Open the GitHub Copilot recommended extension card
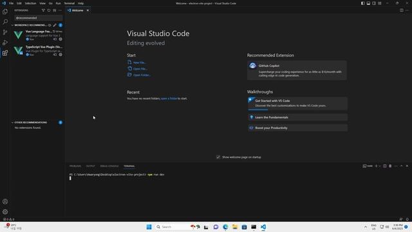 point(297,70)
